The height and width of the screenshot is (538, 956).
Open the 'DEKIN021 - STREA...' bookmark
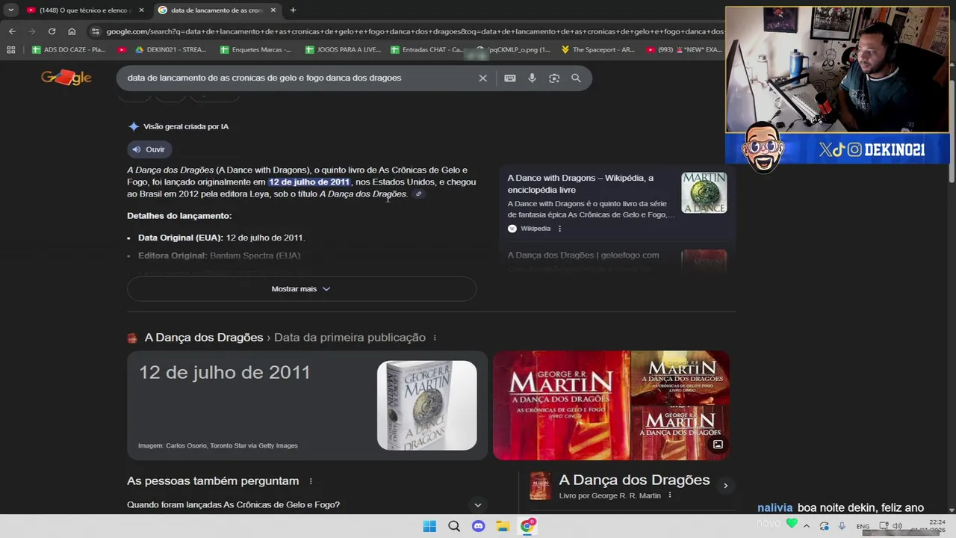click(170, 50)
